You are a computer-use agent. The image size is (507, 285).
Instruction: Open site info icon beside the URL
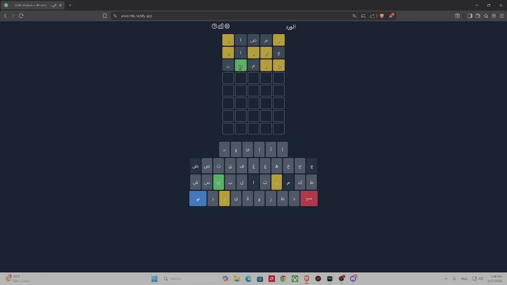tap(115, 16)
